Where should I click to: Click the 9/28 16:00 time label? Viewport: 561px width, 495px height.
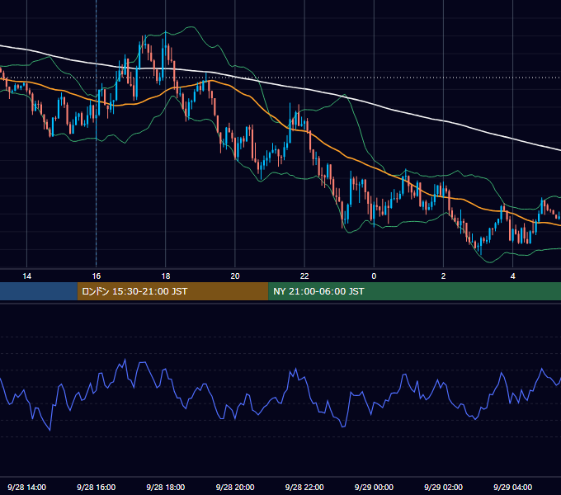pos(97,487)
